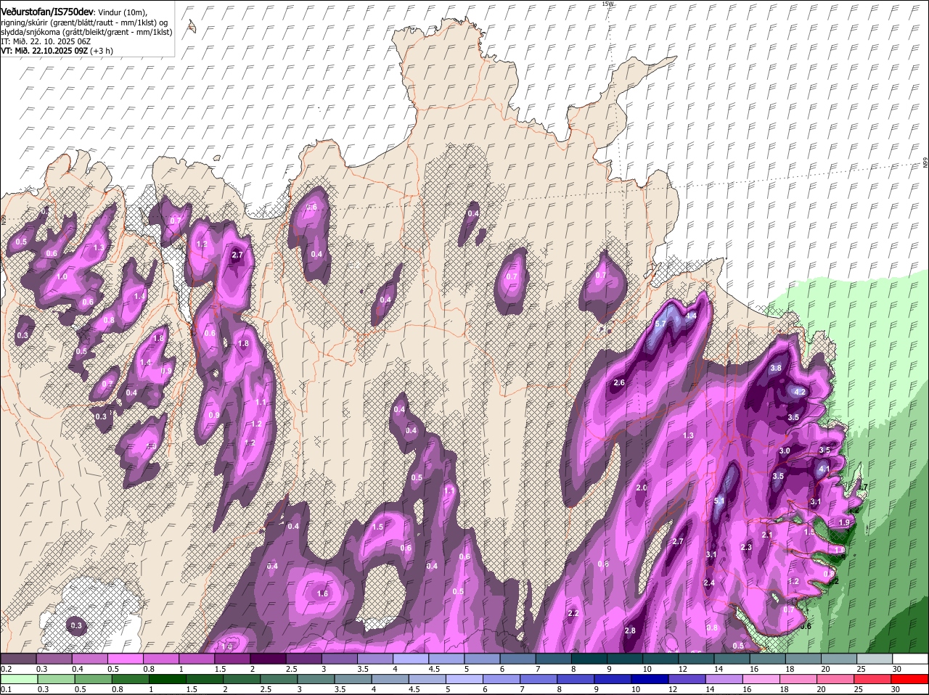
Task: Click the 15W longitude label
Action: [x=607, y=4]
